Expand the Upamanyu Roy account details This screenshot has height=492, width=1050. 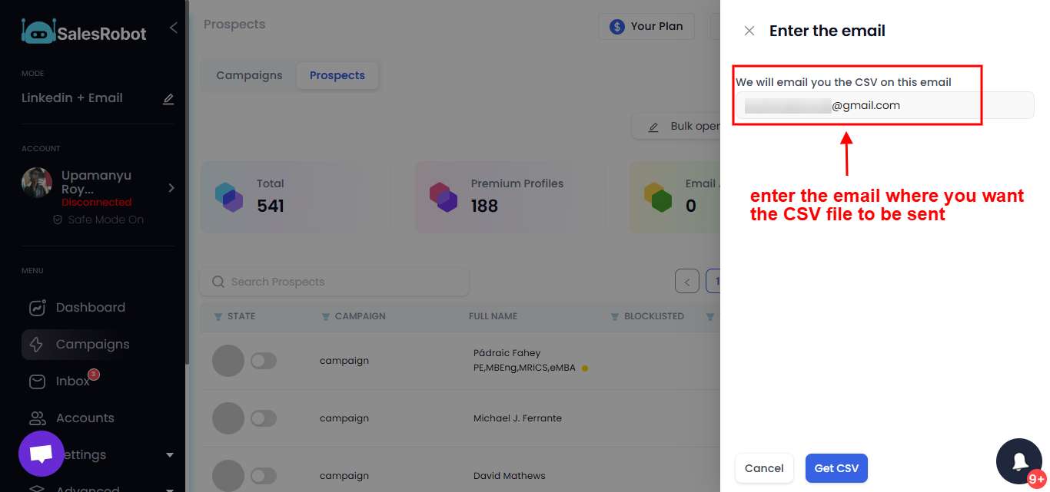pos(171,187)
